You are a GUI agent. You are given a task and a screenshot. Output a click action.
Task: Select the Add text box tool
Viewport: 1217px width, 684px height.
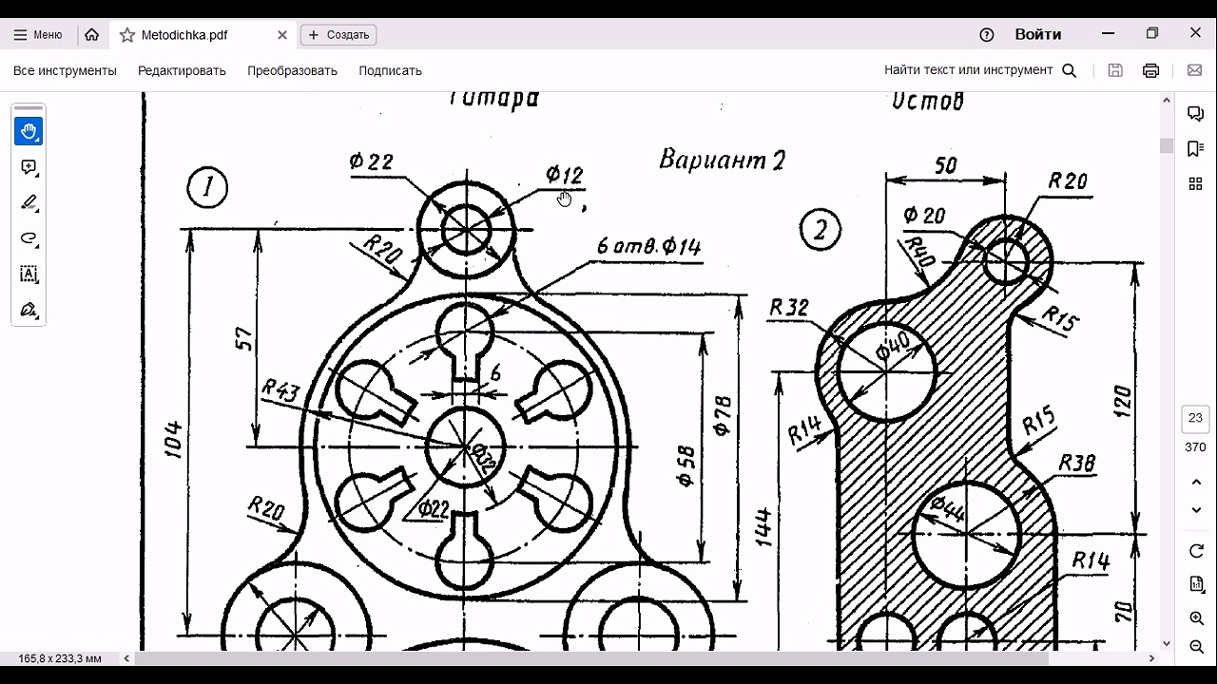(x=29, y=275)
